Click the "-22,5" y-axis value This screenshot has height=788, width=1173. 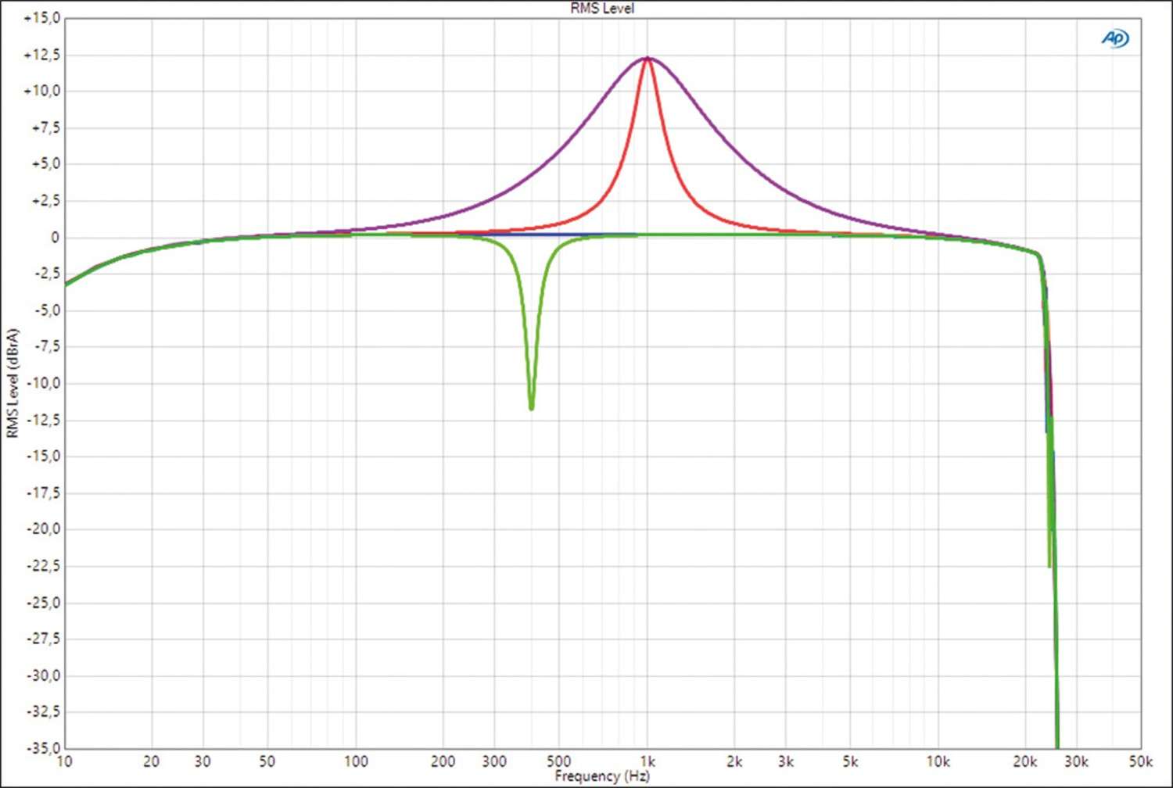point(43,566)
